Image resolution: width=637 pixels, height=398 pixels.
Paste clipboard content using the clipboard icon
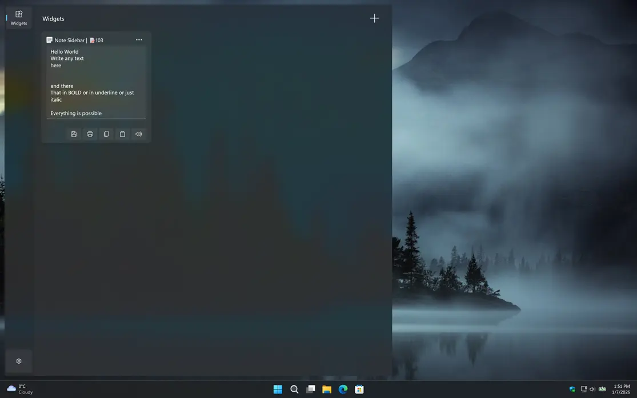click(x=122, y=134)
